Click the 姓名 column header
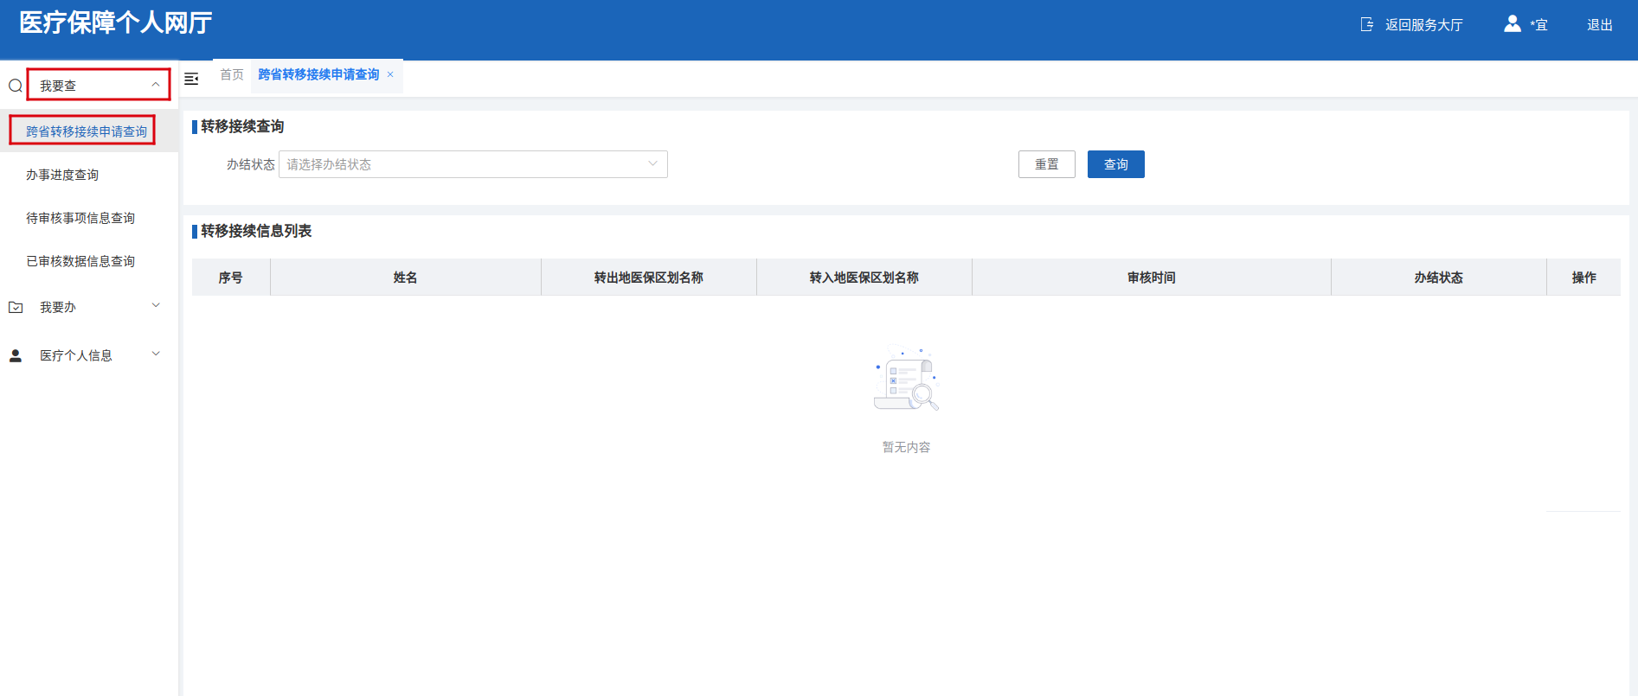This screenshot has width=1638, height=696. [x=406, y=278]
